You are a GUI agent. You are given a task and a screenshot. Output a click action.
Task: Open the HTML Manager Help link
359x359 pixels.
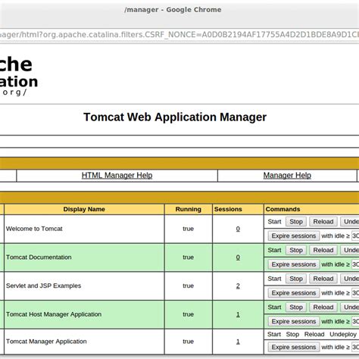[117, 176]
